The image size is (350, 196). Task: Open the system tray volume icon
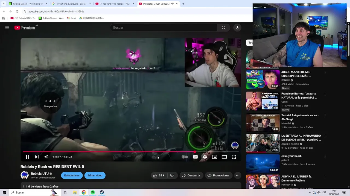click(319, 192)
